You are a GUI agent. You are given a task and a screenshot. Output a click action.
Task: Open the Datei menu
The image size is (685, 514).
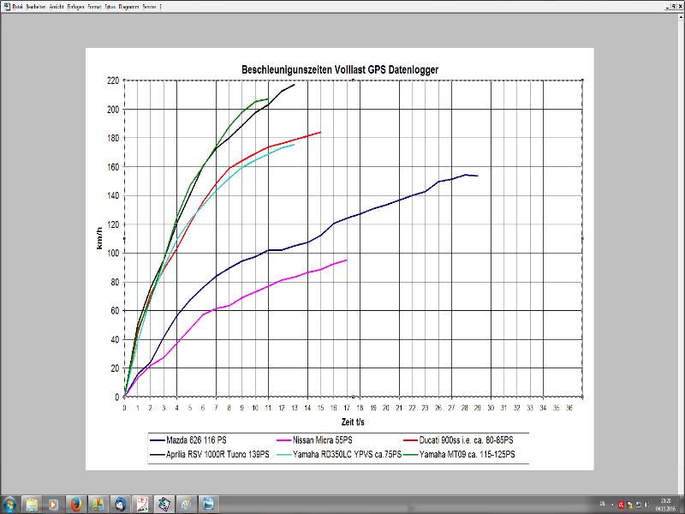click(18, 6)
